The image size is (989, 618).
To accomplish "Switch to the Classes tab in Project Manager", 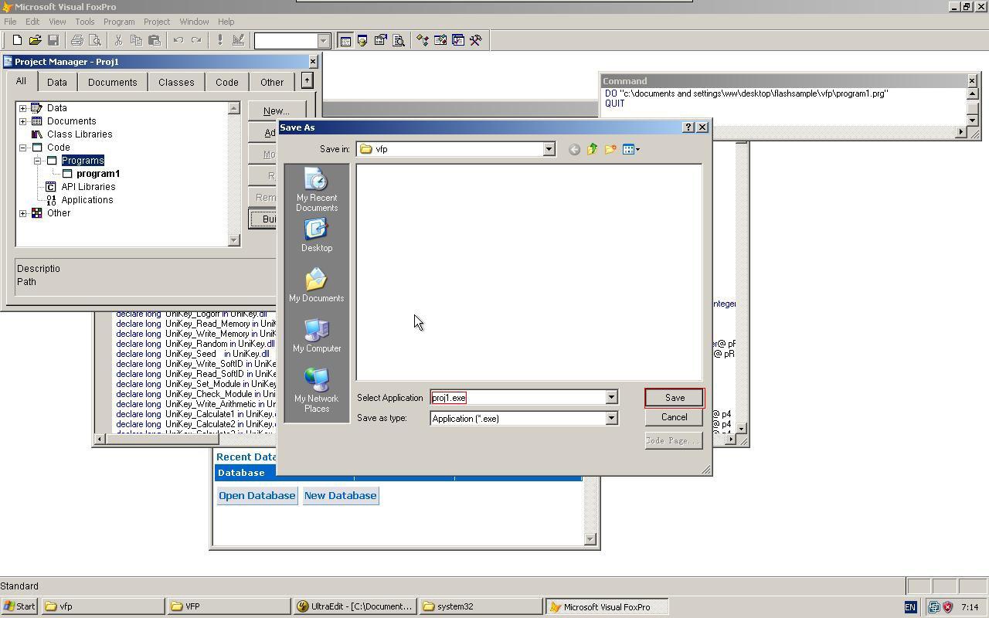I will coord(176,82).
